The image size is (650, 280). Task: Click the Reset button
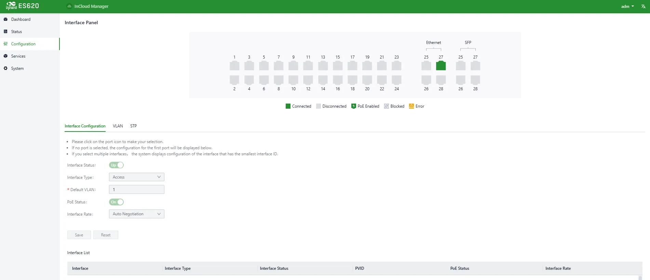106,235
